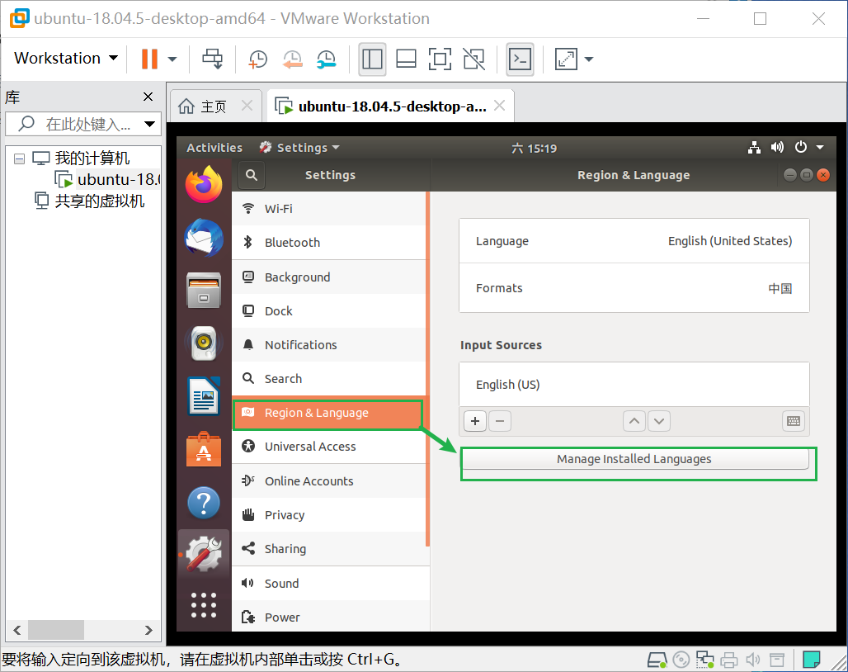Image resolution: width=848 pixels, height=672 pixels.
Task: Toggle the thumbnail bar view icon
Action: click(406, 59)
